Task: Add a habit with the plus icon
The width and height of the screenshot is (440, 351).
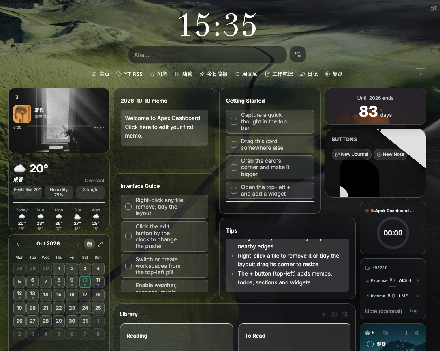Action: point(396,333)
